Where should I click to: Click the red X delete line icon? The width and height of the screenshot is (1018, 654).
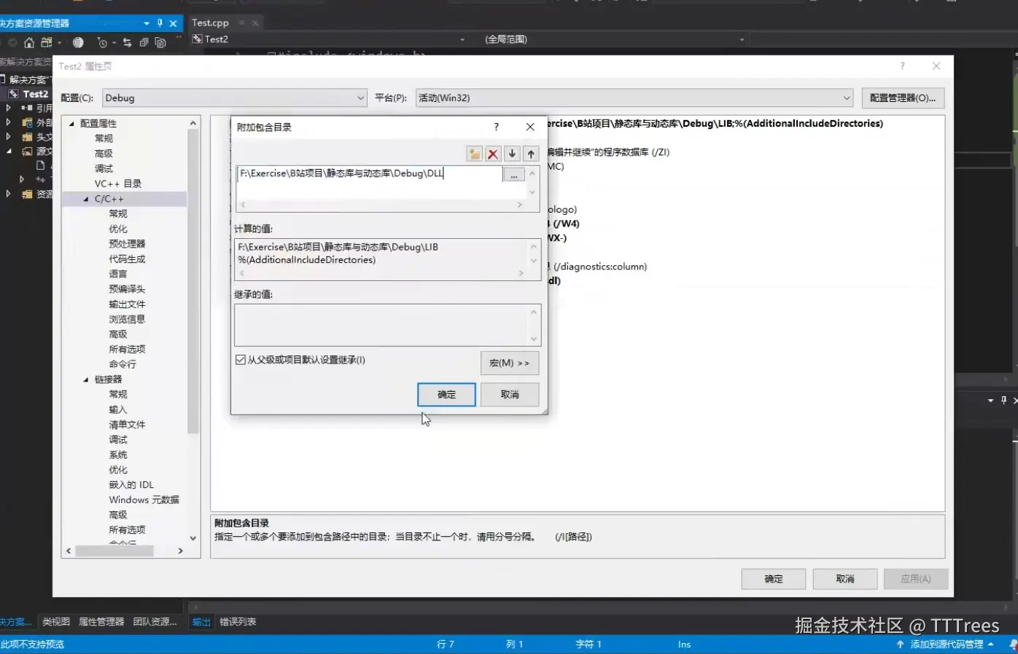click(x=493, y=154)
